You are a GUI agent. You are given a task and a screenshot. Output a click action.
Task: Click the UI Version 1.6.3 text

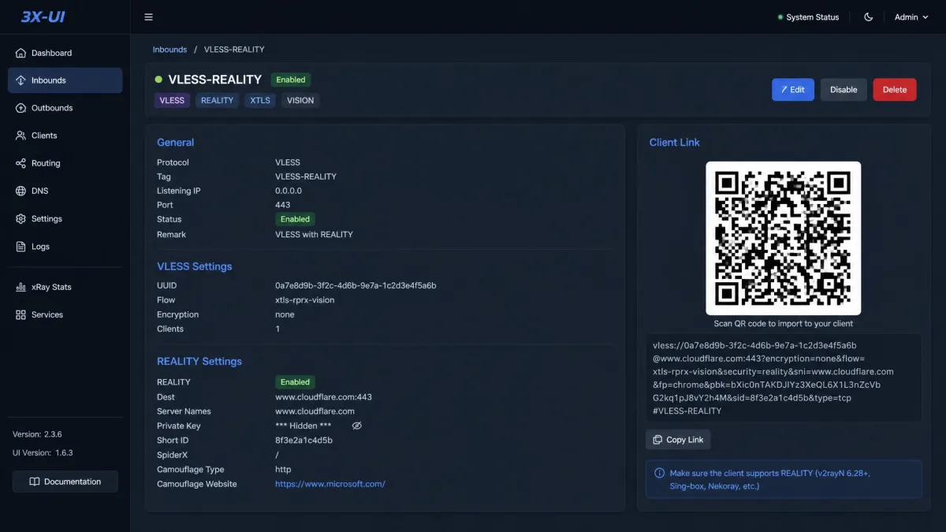tap(43, 453)
